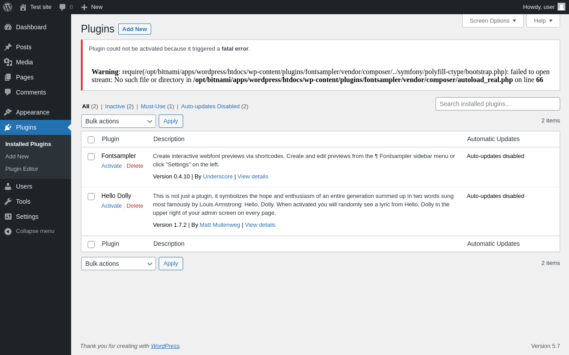Focus the Search installed plugins field
569x355 pixels.
coord(497,104)
